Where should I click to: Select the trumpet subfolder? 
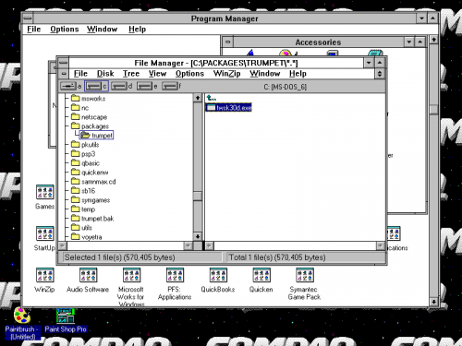pyautogui.click(x=97, y=136)
